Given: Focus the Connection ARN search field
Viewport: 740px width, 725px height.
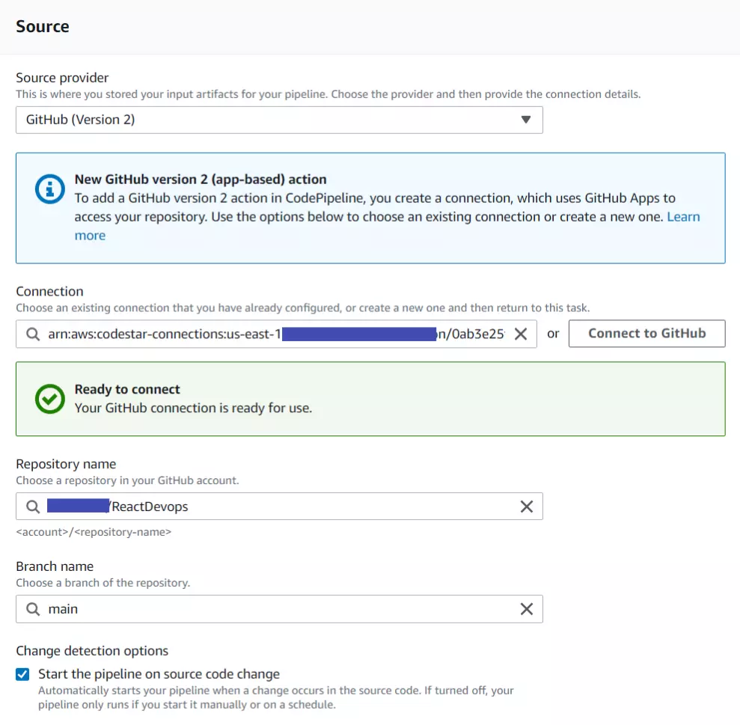Looking at the screenshot, I should (276, 334).
